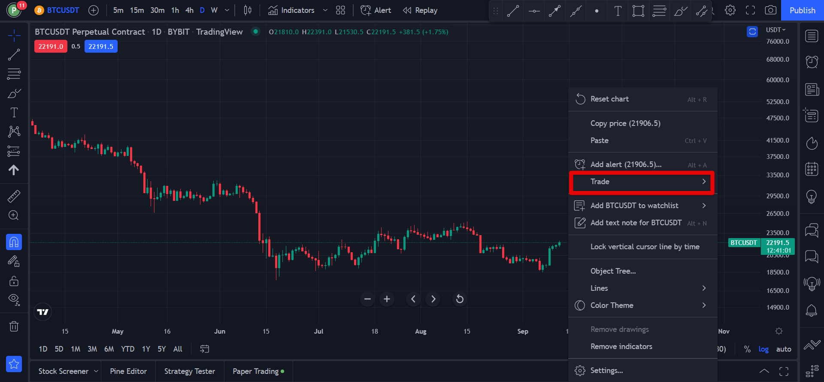Choose Add text note for BTCUSDT

coord(643,223)
